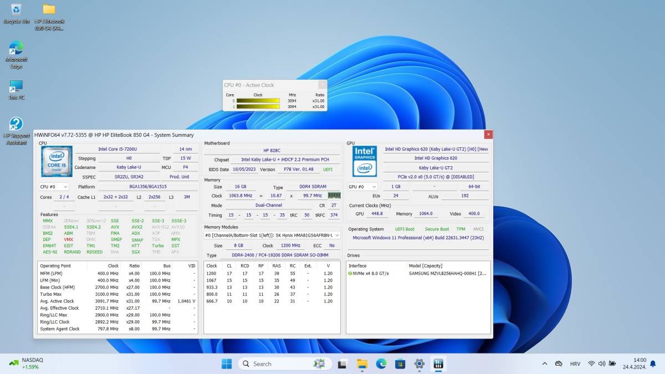
Task: Click the Kaby Lake-U GT2 GPU field
Action: [436, 167]
